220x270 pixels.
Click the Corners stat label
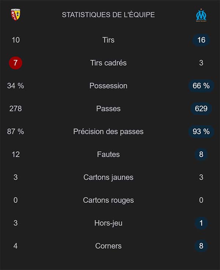(108, 246)
